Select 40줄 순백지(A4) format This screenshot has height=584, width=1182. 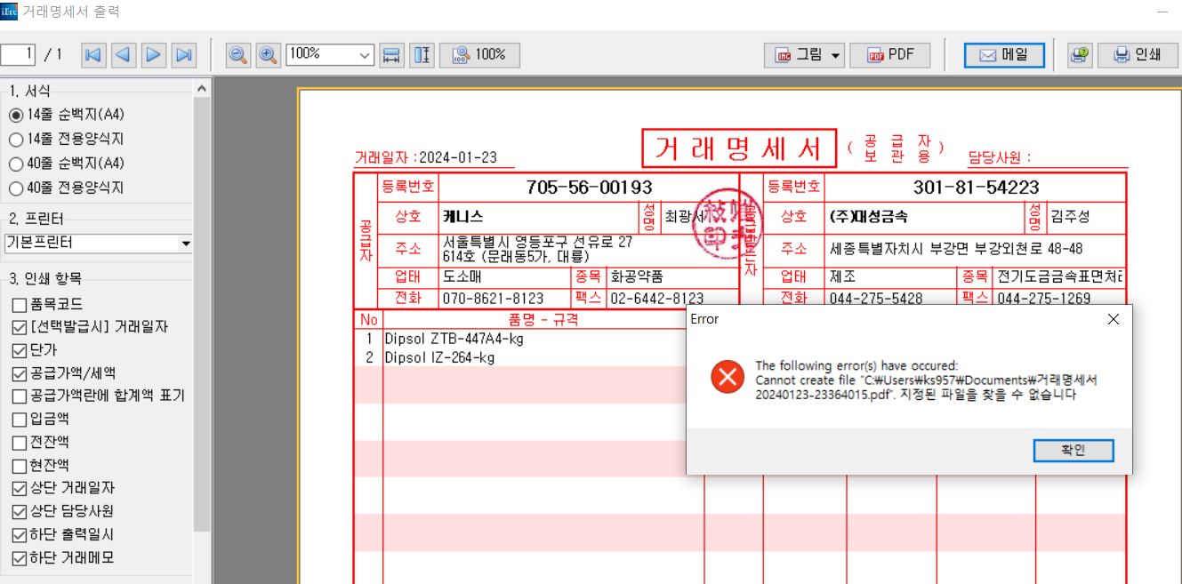tap(15, 164)
